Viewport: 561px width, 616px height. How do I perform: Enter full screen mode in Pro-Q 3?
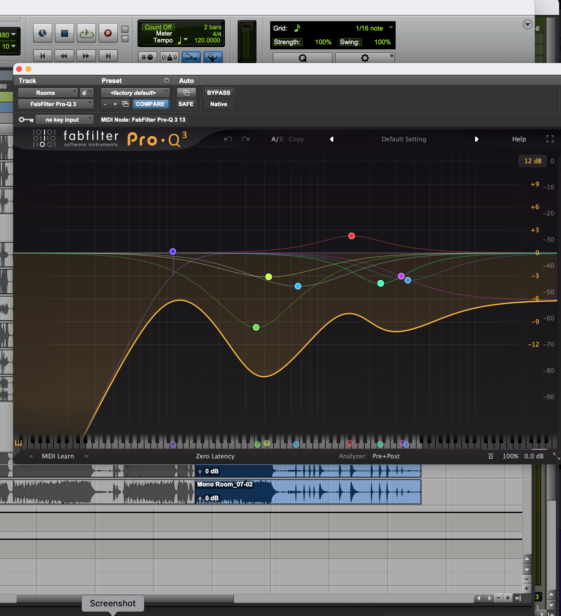pos(550,139)
